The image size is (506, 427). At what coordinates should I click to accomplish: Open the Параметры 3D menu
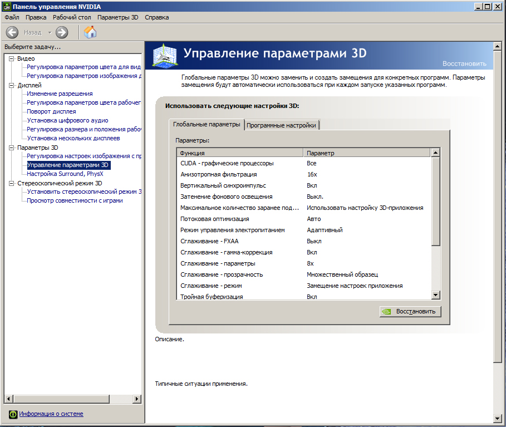pos(118,17)
